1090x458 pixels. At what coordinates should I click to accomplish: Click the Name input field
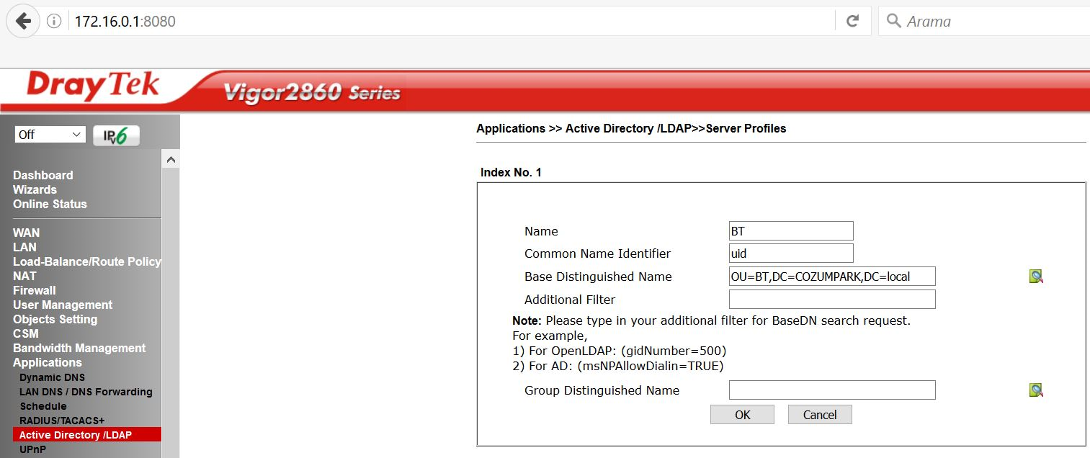790,231
